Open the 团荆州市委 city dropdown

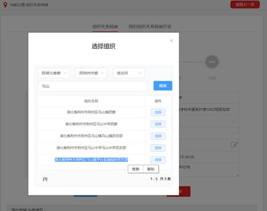(91, 73)
